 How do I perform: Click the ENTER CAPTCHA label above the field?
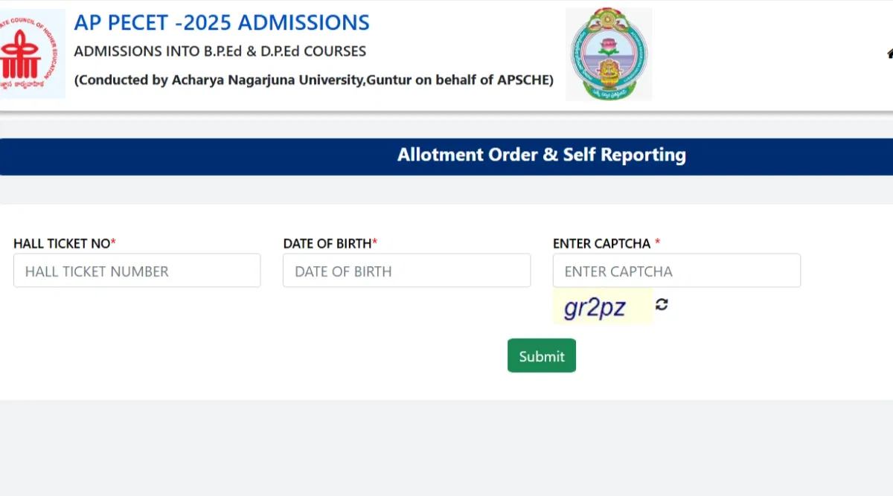[x=601, y=243]
